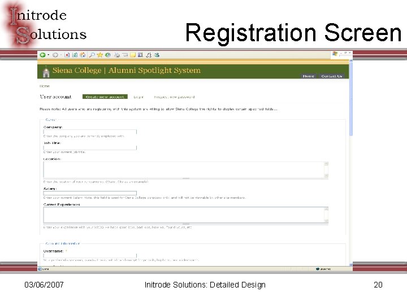This screenshot has width=407, height=305.
Task: Click the Home breadcrumb link
Action: click(45, 86)
